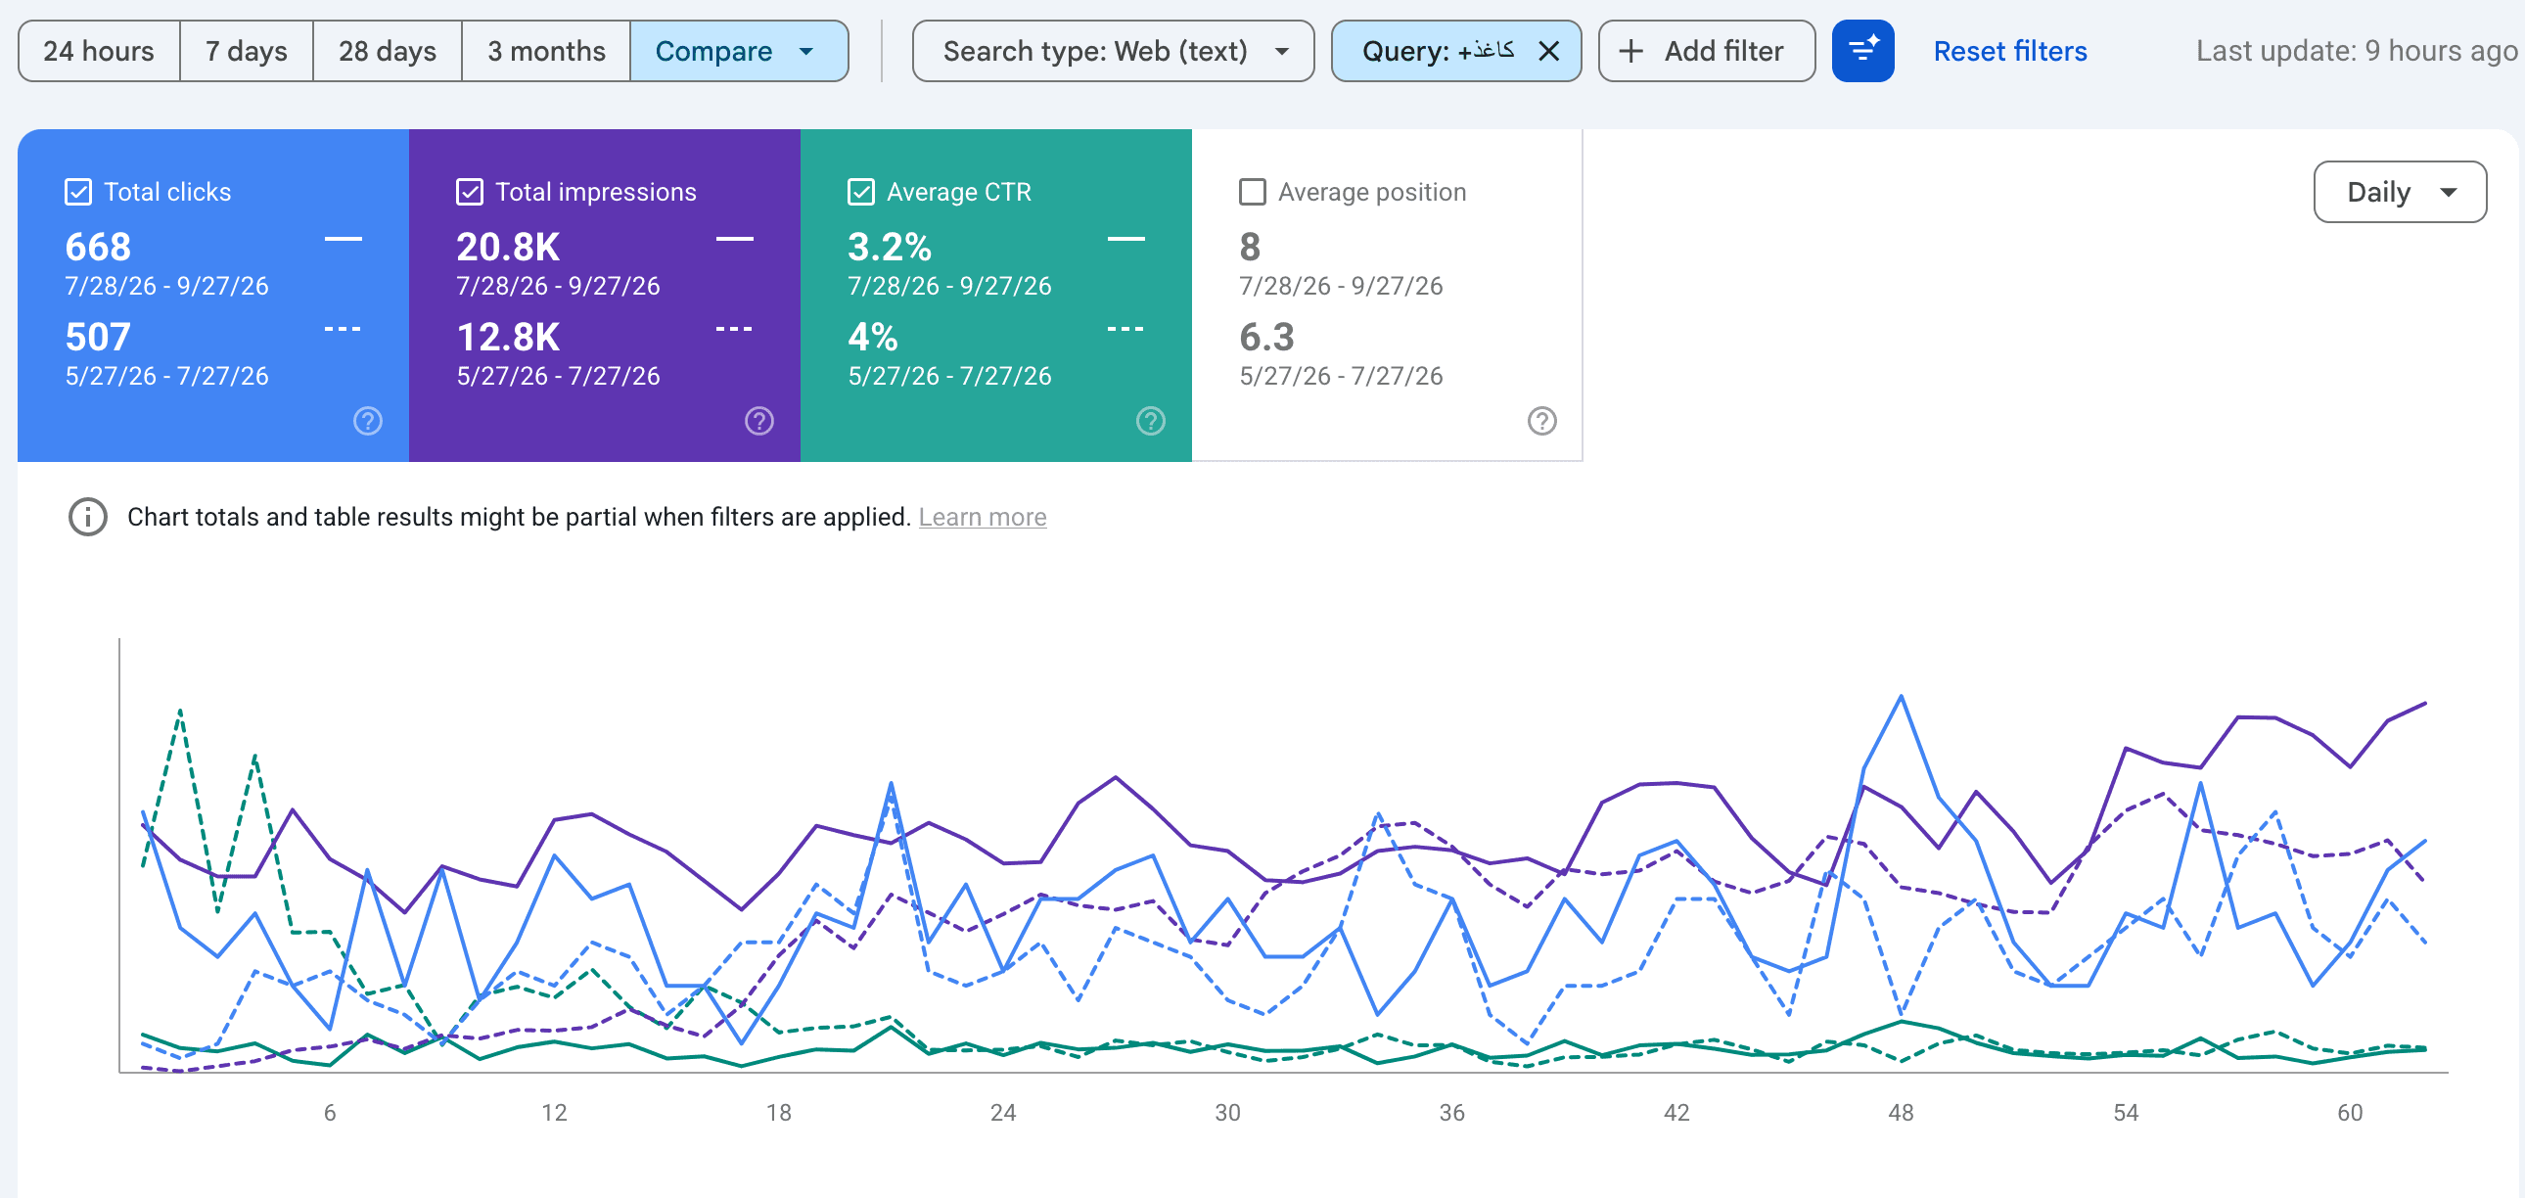The height and width of the screenshot is (1198, 2525).
Task: Click the info icon beside the partial-results notice
Action: (x=88, y=517)
